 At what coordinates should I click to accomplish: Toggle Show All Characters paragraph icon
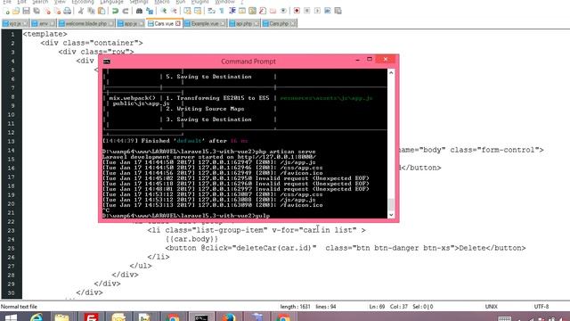point(222,11)
